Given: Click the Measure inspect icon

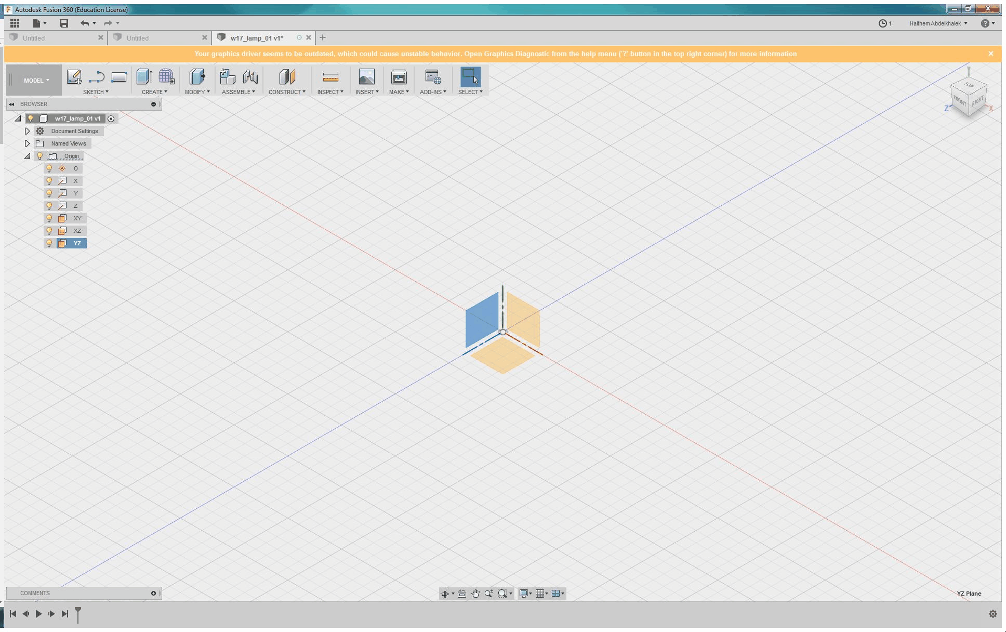Looking at the screenshot, I should click(330, 77).
